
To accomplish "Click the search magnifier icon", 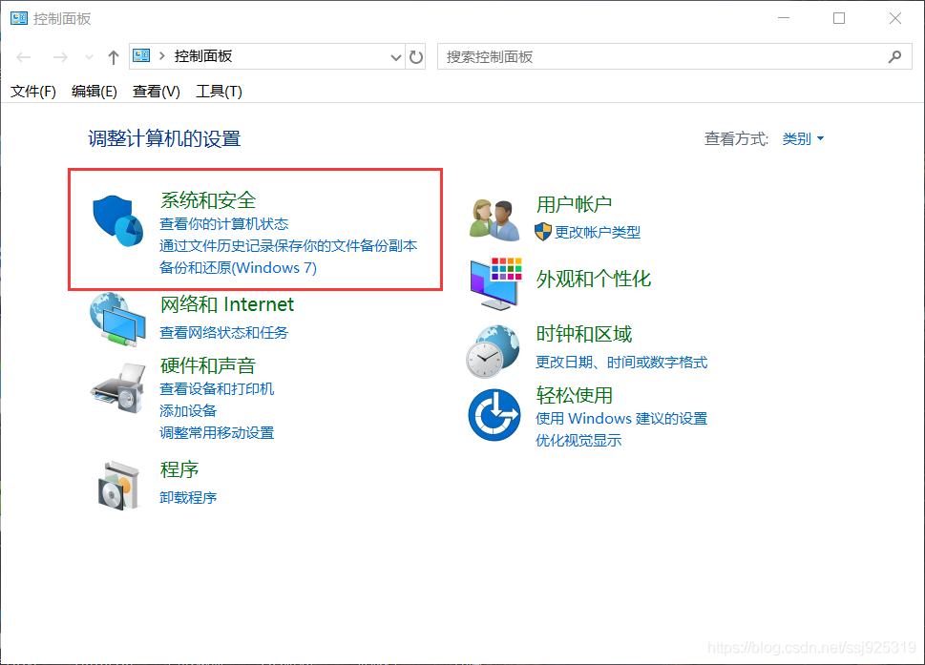I will point(894,56).
